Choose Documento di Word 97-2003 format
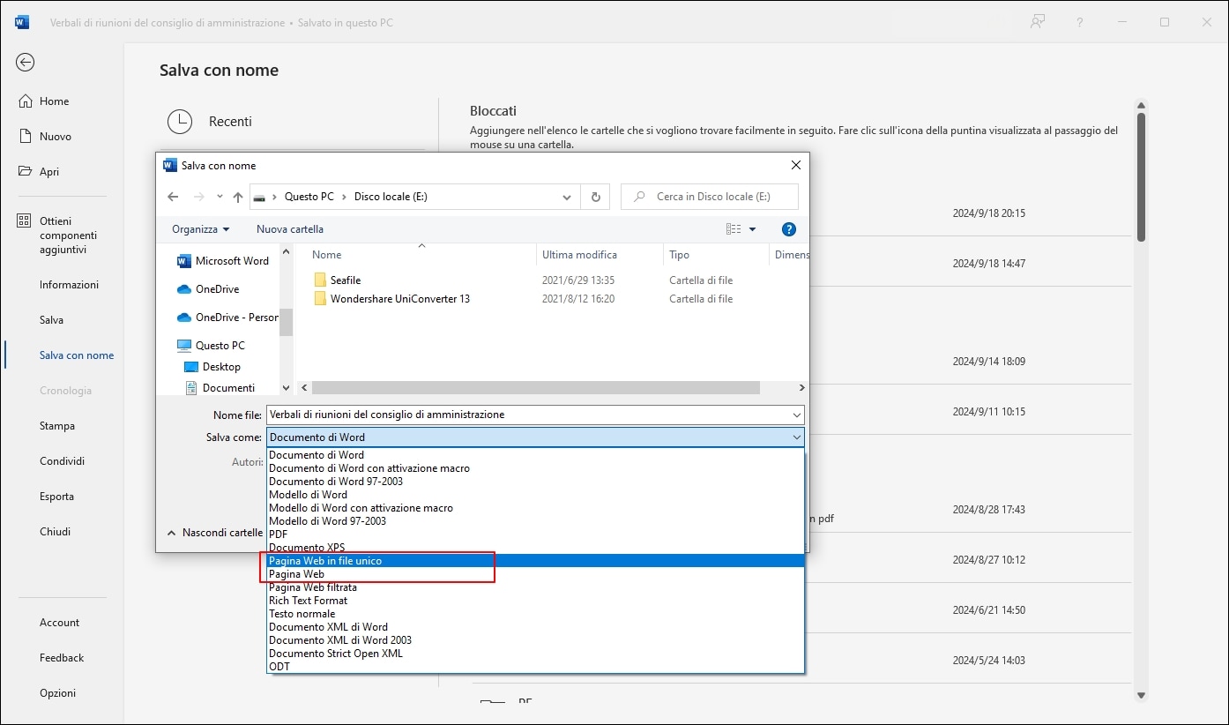This screenshot has height=725, width=1229. point(535,482)
